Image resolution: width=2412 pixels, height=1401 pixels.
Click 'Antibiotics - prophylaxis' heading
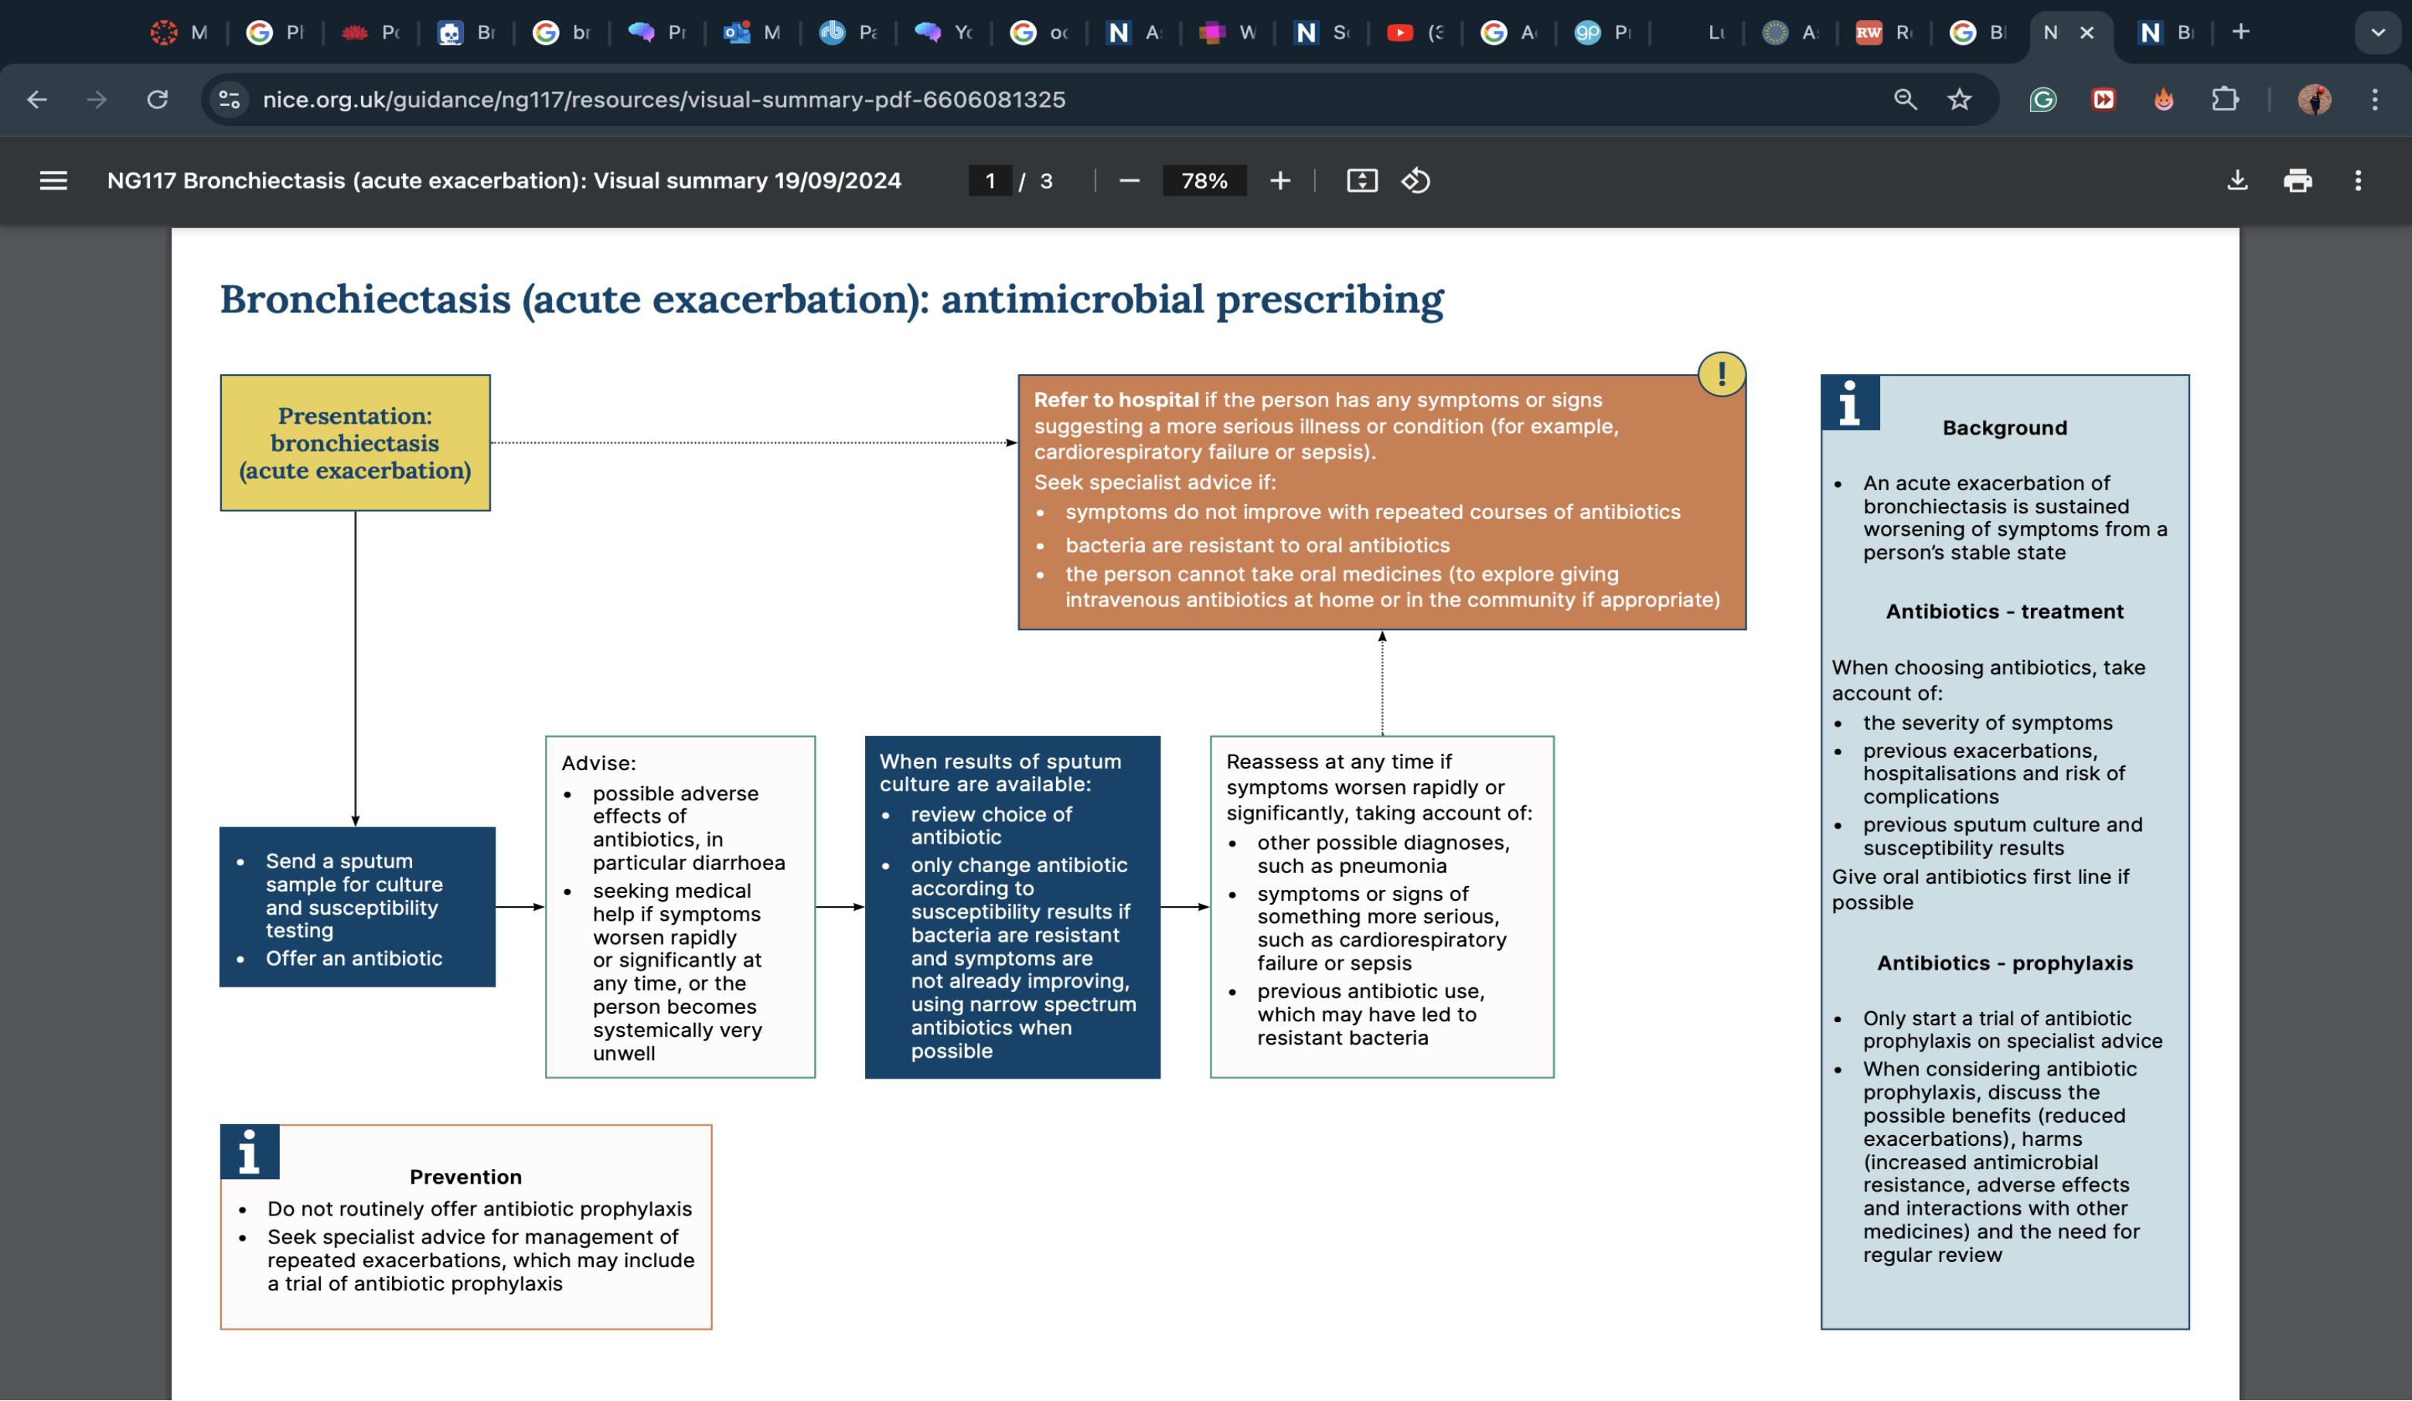point(2005,963)
